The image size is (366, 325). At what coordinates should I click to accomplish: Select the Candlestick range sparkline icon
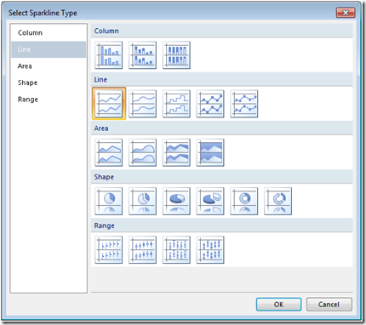tap(142, 250)
